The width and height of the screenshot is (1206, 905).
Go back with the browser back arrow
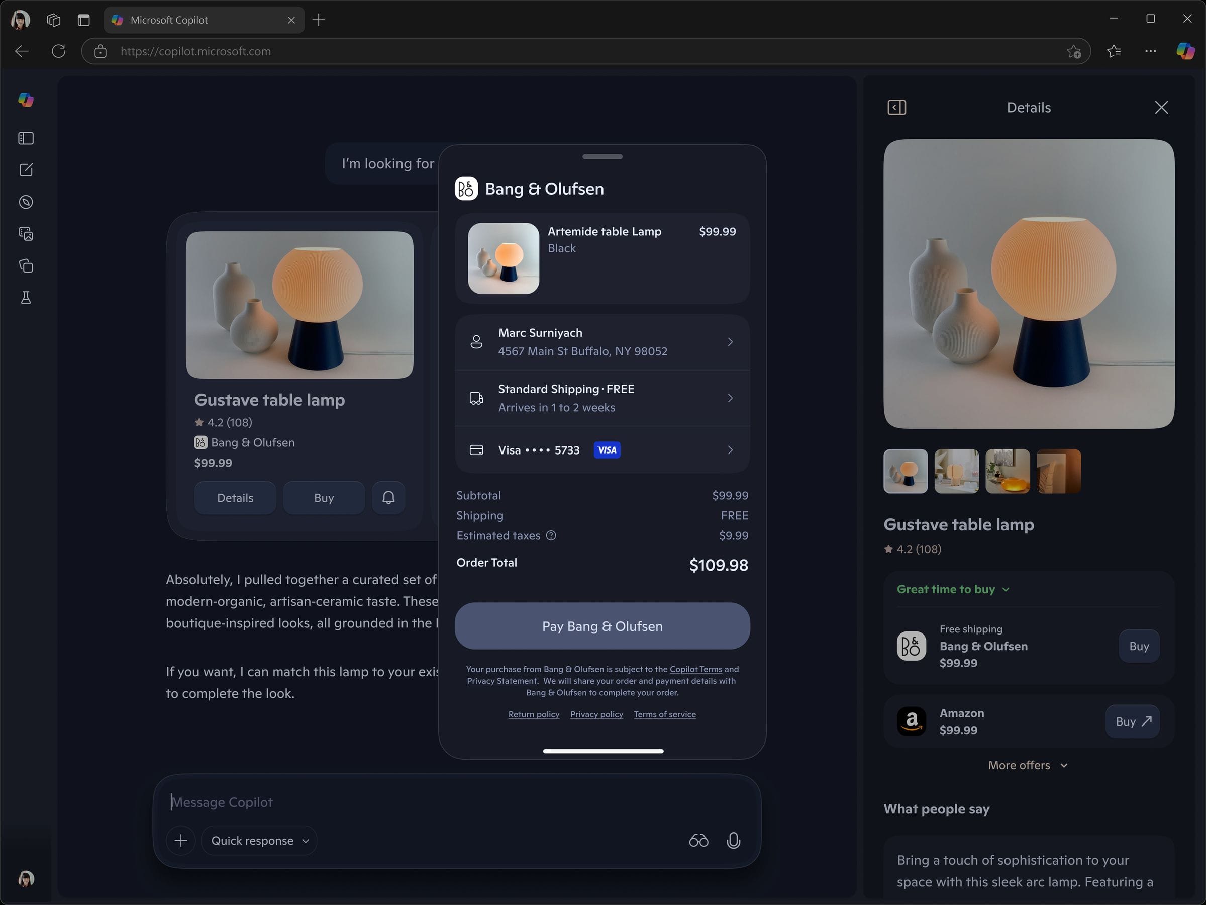[x=22, y=51]
